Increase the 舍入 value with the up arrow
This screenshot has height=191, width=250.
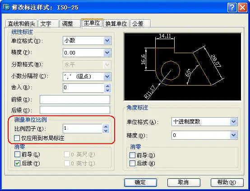pos(107,86)
